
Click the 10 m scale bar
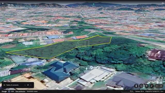point(128,91)
